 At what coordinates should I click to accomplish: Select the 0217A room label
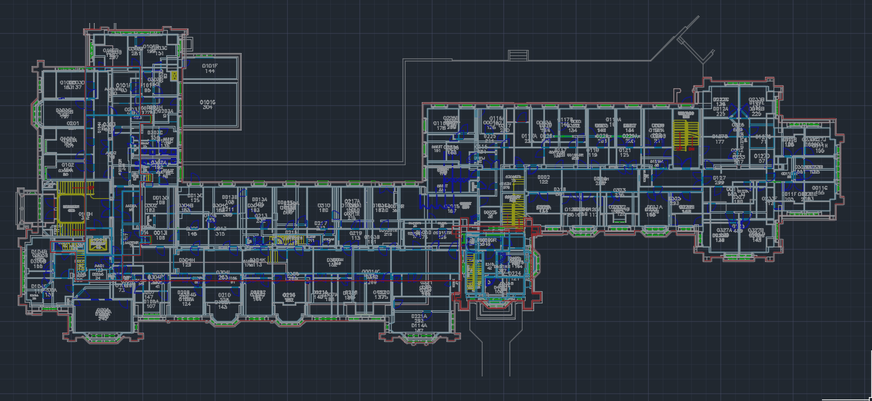352,201
